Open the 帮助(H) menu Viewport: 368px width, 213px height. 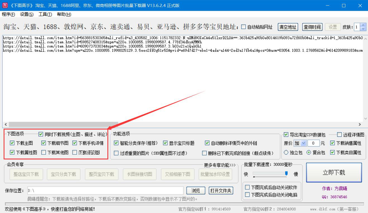pyautogui.click(x=64, y=14)
